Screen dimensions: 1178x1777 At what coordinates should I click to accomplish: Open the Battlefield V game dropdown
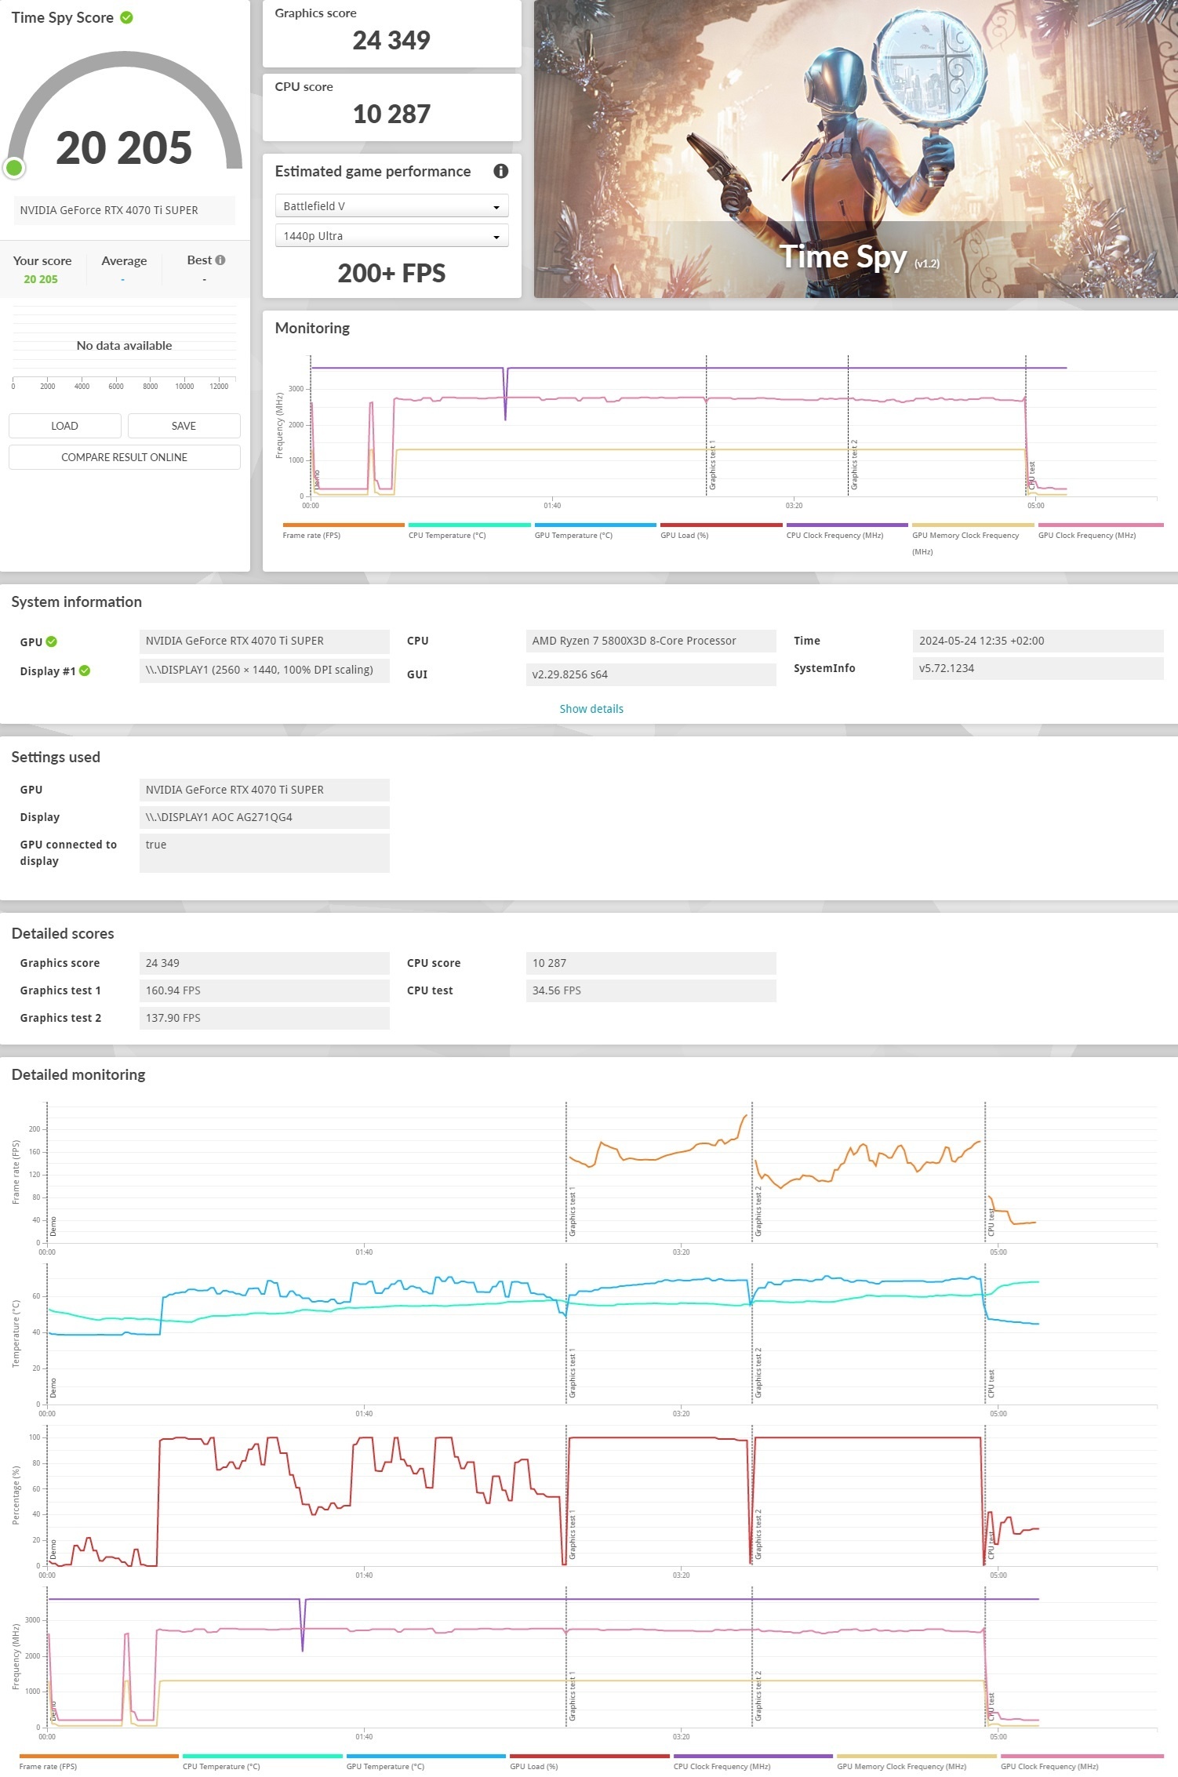391,206
